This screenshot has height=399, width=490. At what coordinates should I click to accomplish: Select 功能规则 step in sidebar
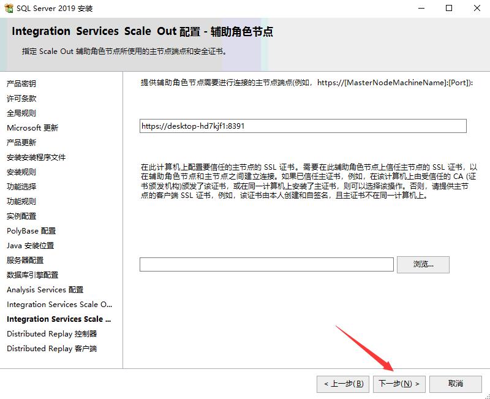(21, 202)
